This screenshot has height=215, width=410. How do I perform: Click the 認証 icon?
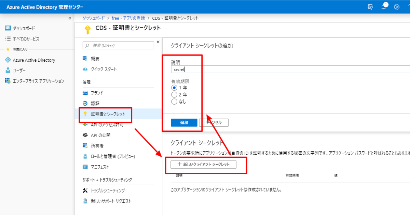85,103
